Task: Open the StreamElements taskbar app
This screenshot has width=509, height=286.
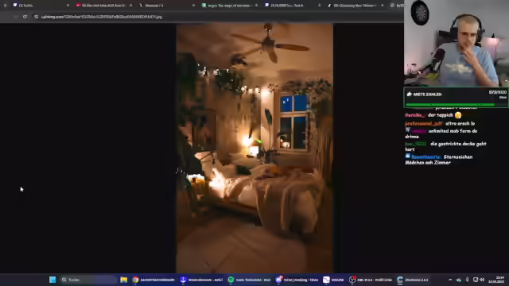Action: point(201,280)
